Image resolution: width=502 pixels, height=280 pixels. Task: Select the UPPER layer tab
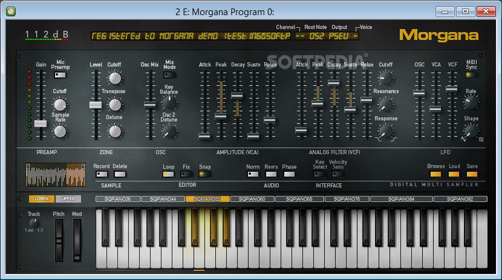point(68,199)
